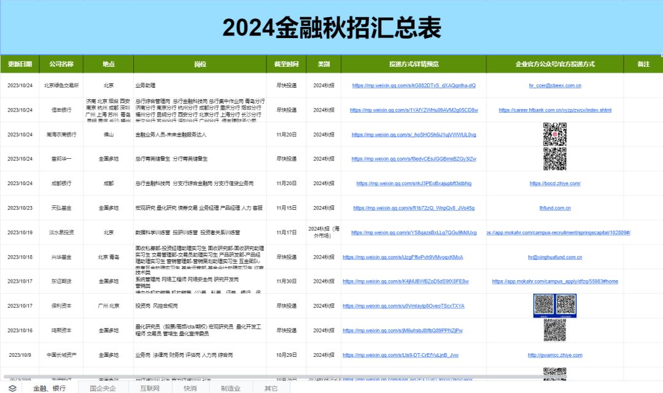Click the QR code in the 富邦华一 row
This screenshot has width=663, height=393.
(x=555, y=159)
